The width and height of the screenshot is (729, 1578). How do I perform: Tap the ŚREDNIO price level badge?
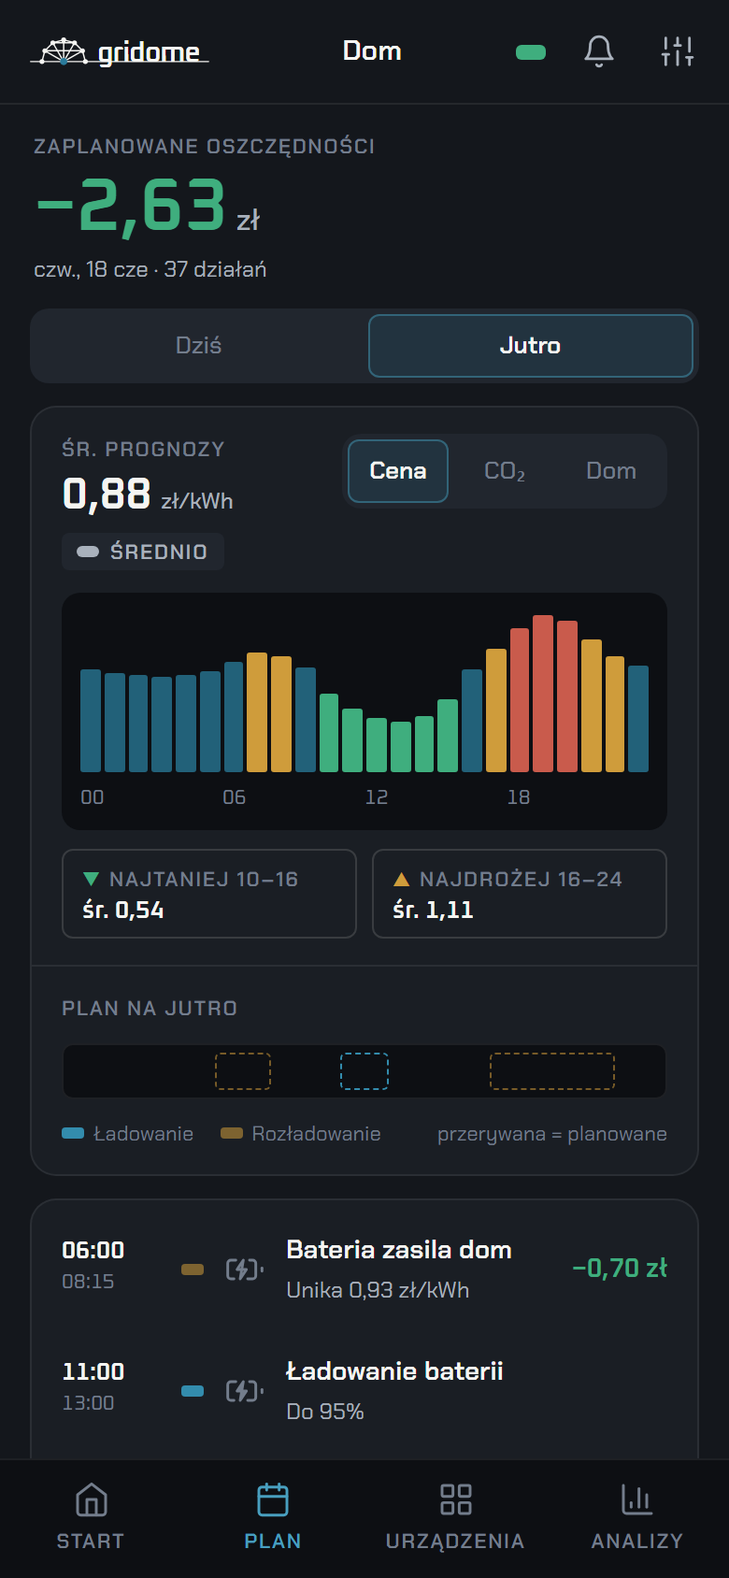coord(143,552)
